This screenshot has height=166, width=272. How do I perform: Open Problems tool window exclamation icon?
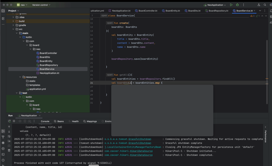pyautogui.click(x=3, y=160)
